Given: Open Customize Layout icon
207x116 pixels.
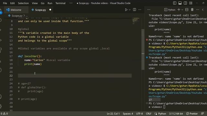Looking at the screenshot, I should point(191,3).
